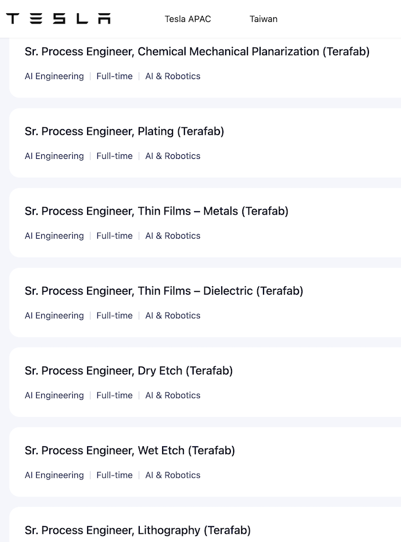Image resolution: width=401 pixels, height=542 pixels.
Task: Click AI & Robotics under Wet Etch job
Action: pos(173,475)
